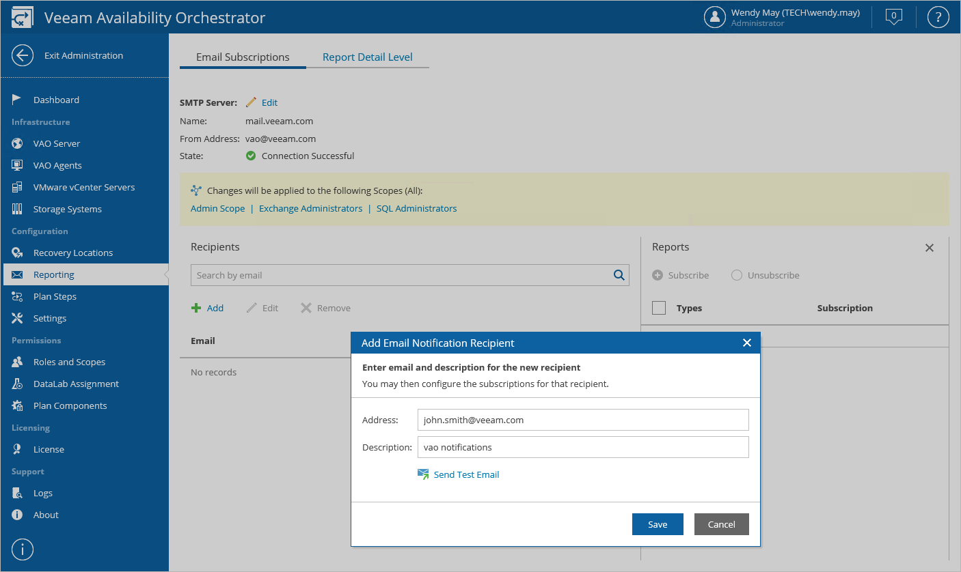Close the dialog using the title bar X

[746, 343]
